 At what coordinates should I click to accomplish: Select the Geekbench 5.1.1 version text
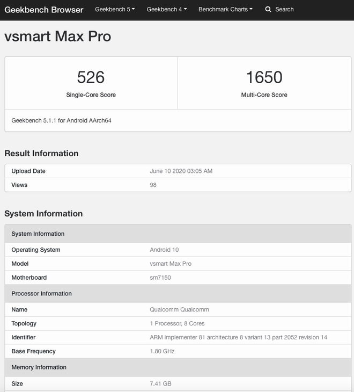(61, 120)
